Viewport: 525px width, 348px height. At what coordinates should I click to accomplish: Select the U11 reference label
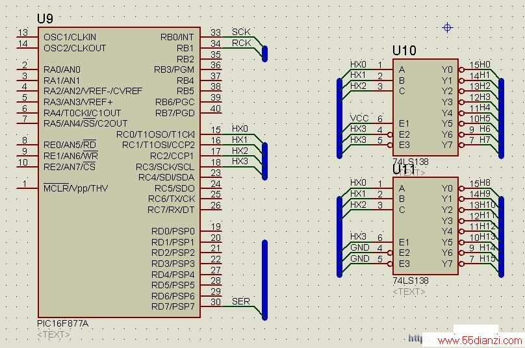[x=403, y=169]
